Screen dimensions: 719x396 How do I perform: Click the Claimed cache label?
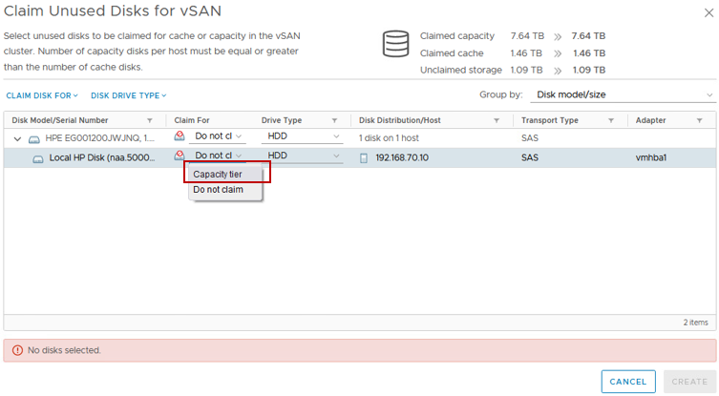tap(452, 53)
